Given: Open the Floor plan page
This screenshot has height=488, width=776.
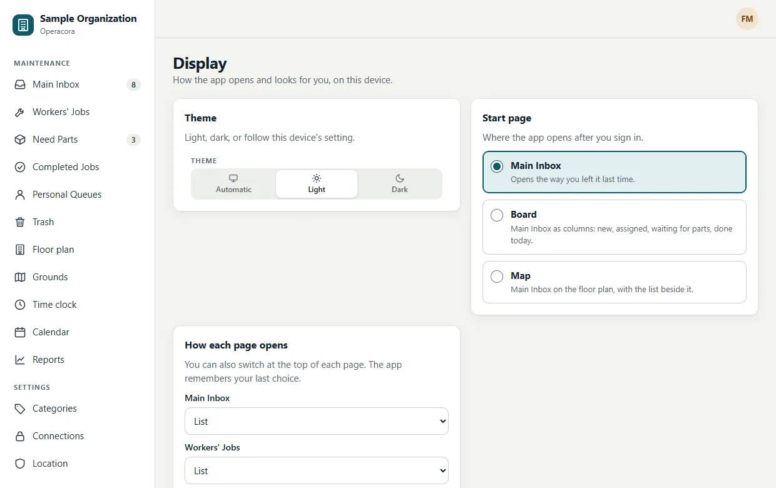Looking at the screenshot, I should (77, 250).
